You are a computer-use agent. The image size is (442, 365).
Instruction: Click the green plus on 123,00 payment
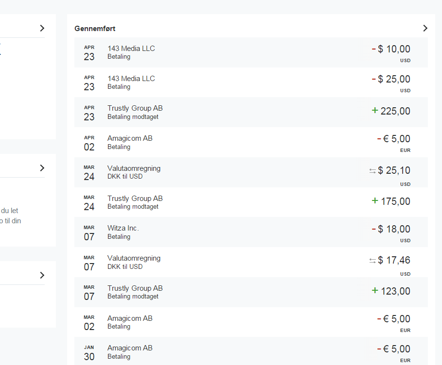pyautogui.click(x=374, y=290)
